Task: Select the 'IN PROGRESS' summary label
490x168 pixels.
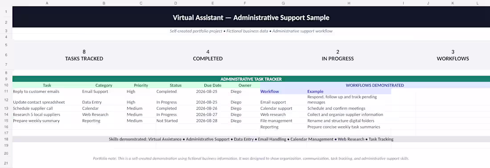Action: 338,59
